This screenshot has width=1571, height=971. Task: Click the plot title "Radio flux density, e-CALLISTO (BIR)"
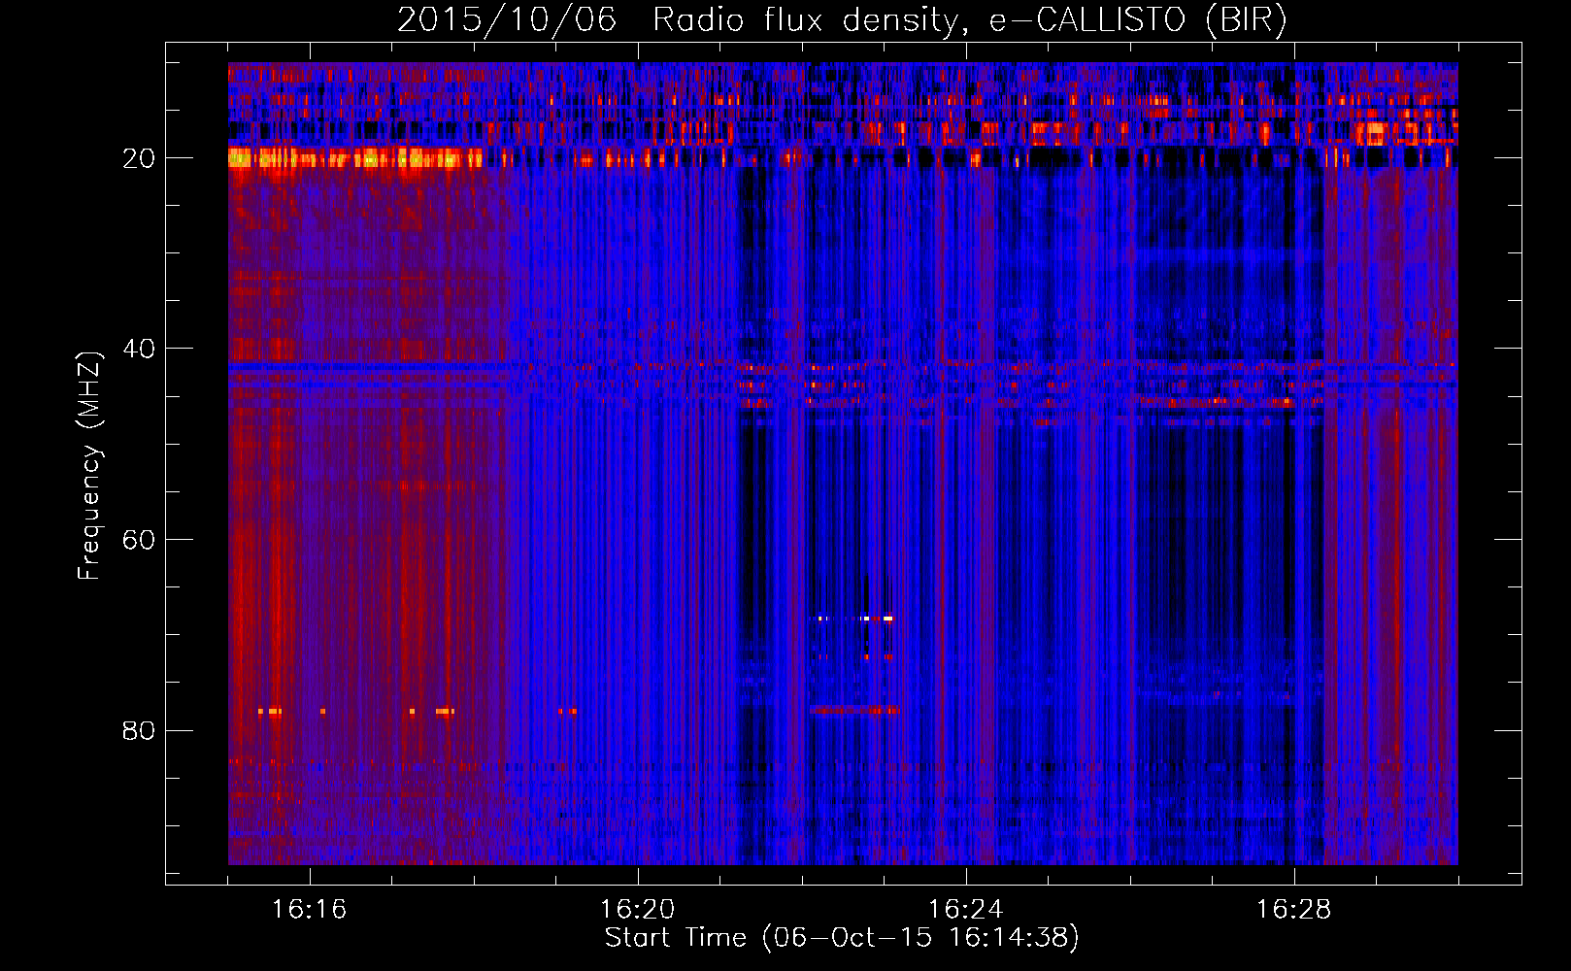969,20
